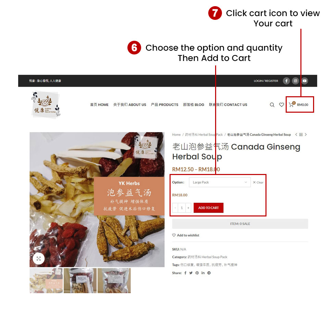This screenshot has width=335, height=311.
Task: Share on Twitter icon
Action: pyautogui.click(x=191, y=273)
